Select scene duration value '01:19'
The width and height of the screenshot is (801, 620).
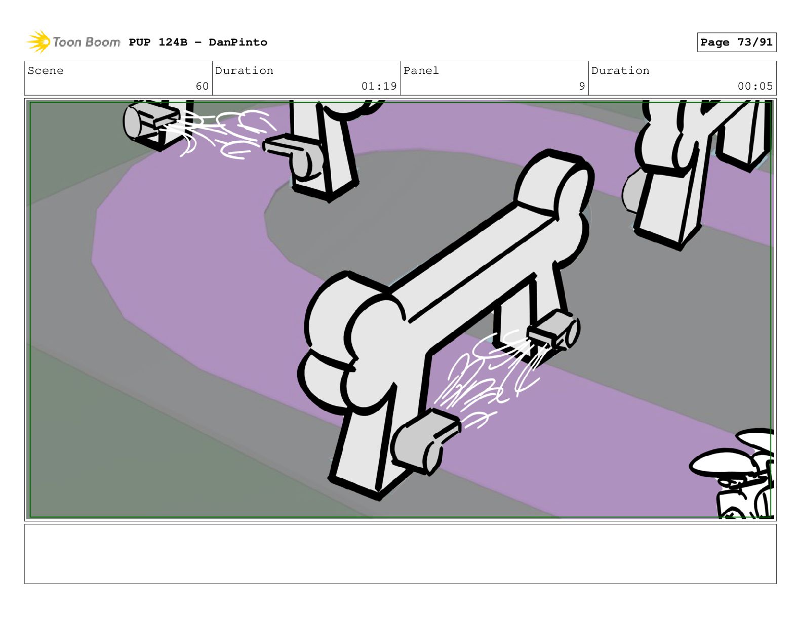coord(379,86)
